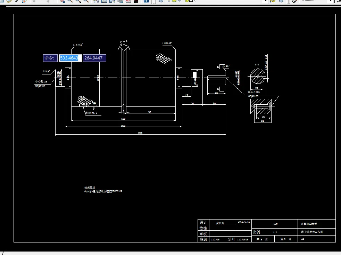Select the 辊子轴零件工作图 drawing title
341x255 pixels.
click(x=312, y=232)
